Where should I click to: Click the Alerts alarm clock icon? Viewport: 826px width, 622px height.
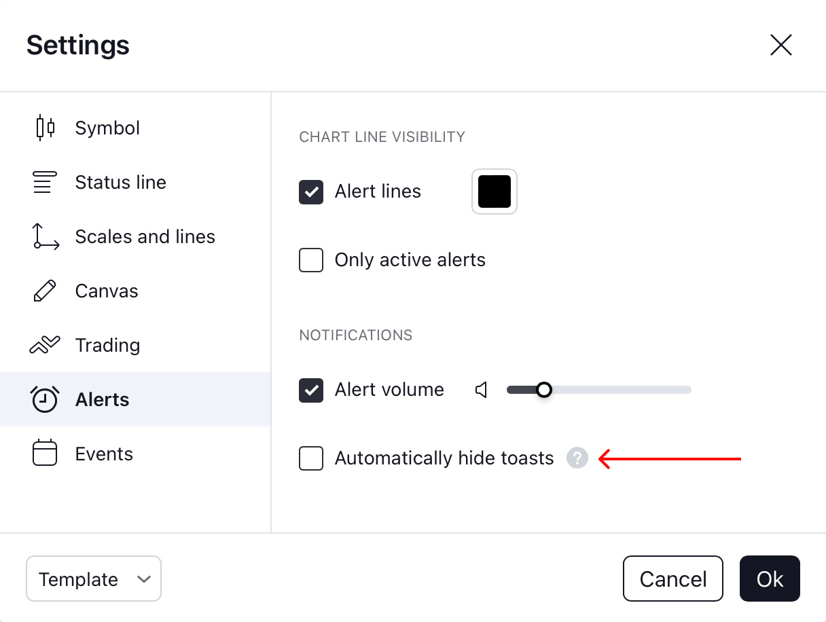point(45,399)
